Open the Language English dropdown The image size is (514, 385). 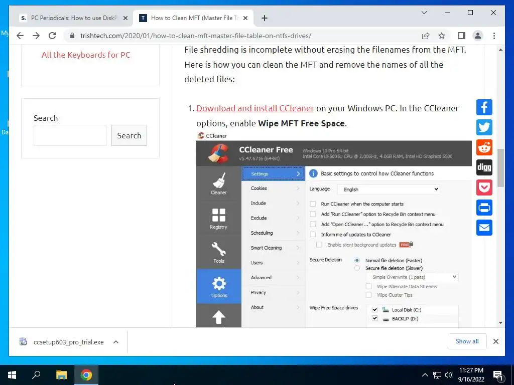(389, 189)
